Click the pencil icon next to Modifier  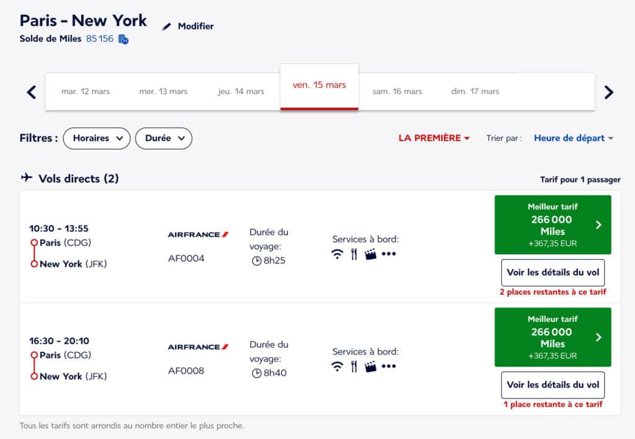166,26
